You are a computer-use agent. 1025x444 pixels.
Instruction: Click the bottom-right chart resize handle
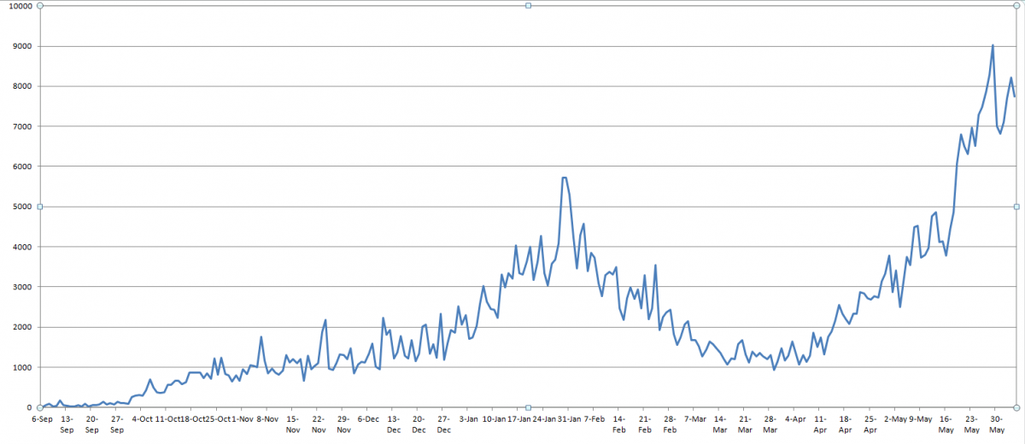(x=1016, y=407)
